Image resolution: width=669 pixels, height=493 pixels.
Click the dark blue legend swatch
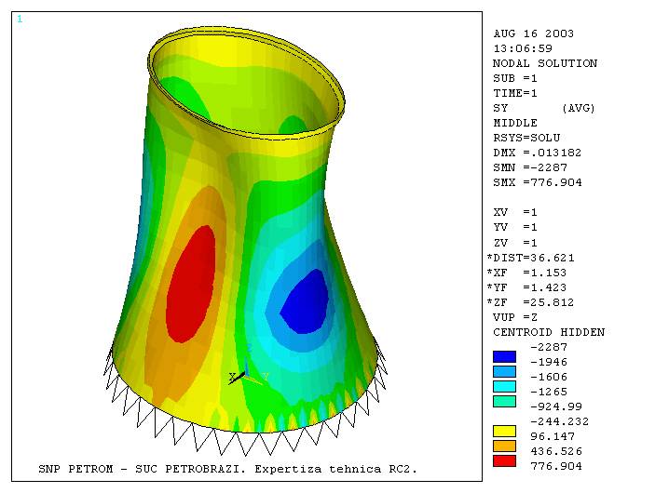pyautogui.click(x=504, y=355)
